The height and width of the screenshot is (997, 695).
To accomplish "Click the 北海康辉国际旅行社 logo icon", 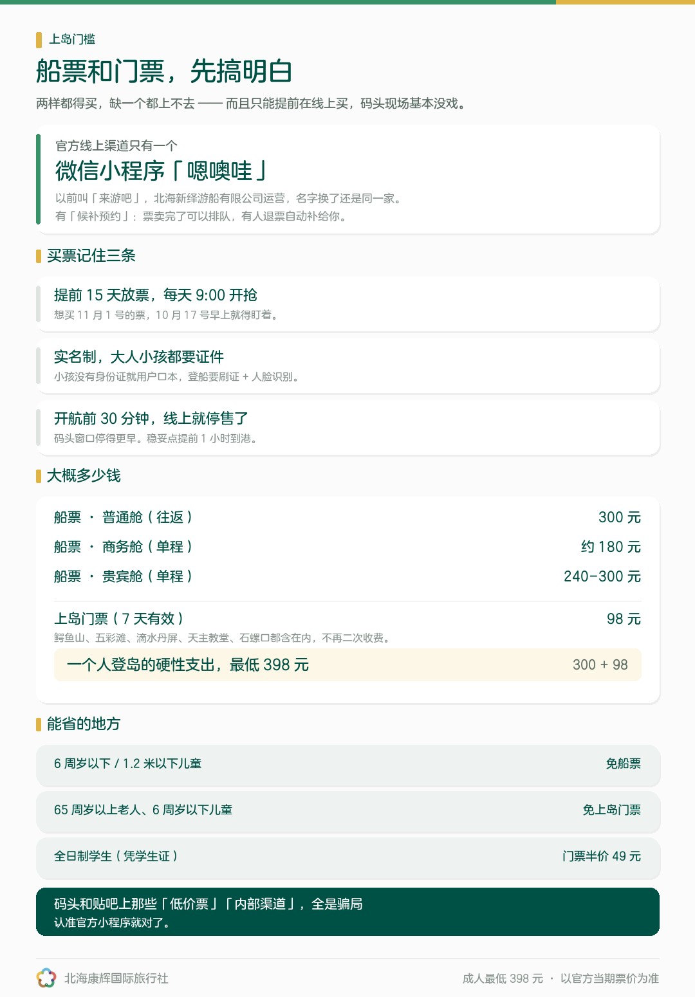I will pyautogui.click(x=46, y=978).
